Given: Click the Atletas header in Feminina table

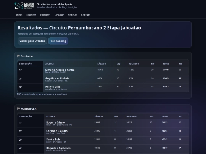Looking at the screenshot, I should 50,64.
